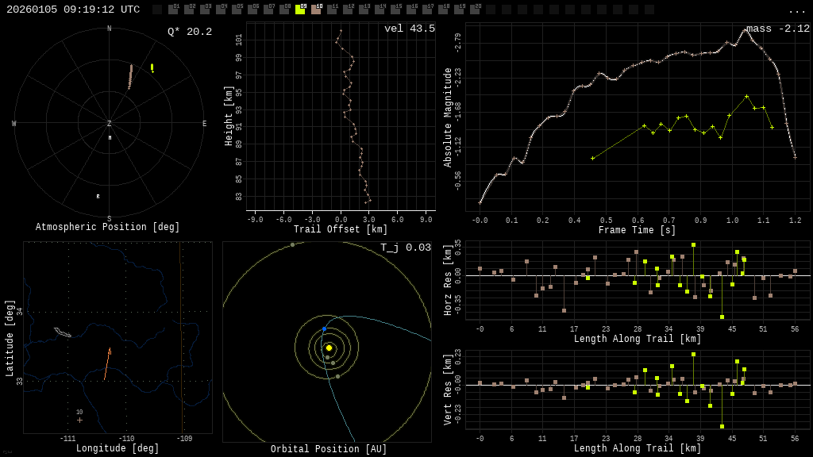Click the blue Earth dot on orbit
813x457 pixels.
[x=324, y=328]
